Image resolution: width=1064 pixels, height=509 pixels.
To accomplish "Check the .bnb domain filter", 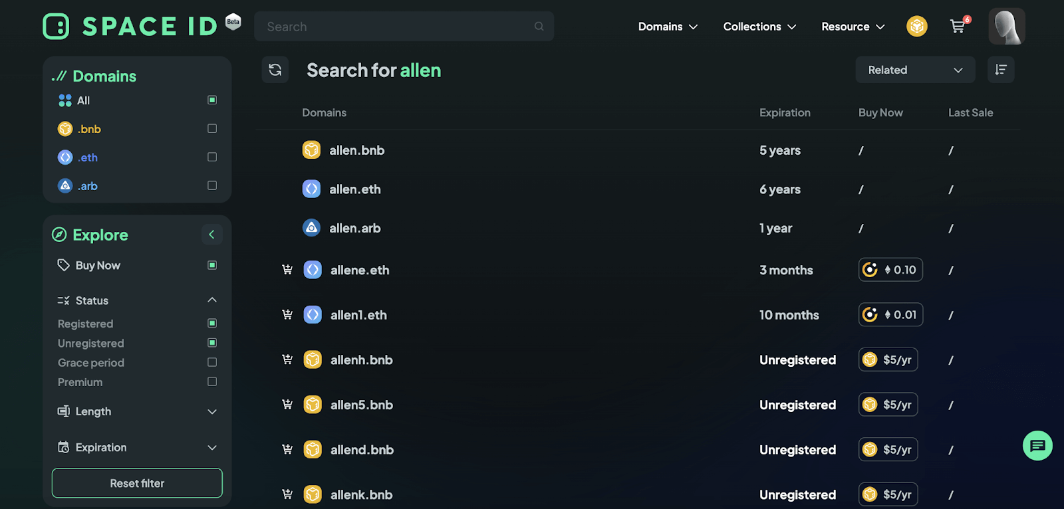I will 212,128.
